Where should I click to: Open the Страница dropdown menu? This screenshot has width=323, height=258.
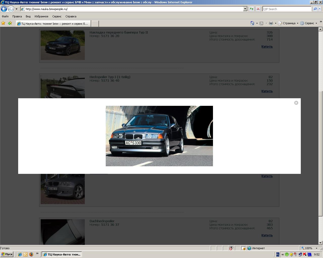tap(289, 23)
